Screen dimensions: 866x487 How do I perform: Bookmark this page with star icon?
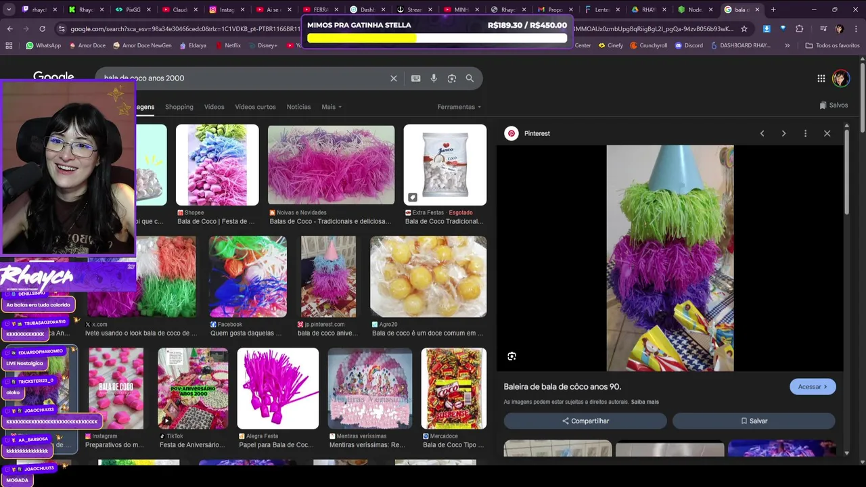coord(744,29)
